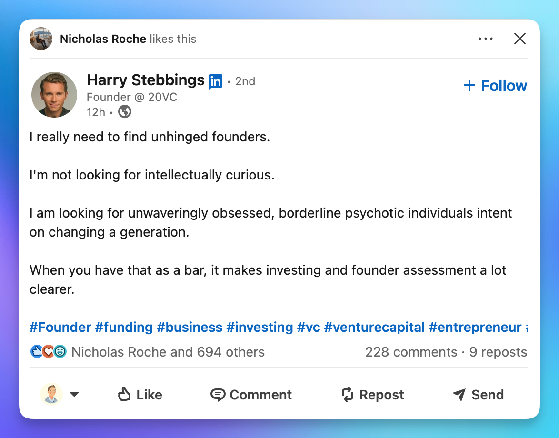Open Nicholas Roche's small avatar

(41, 39)
